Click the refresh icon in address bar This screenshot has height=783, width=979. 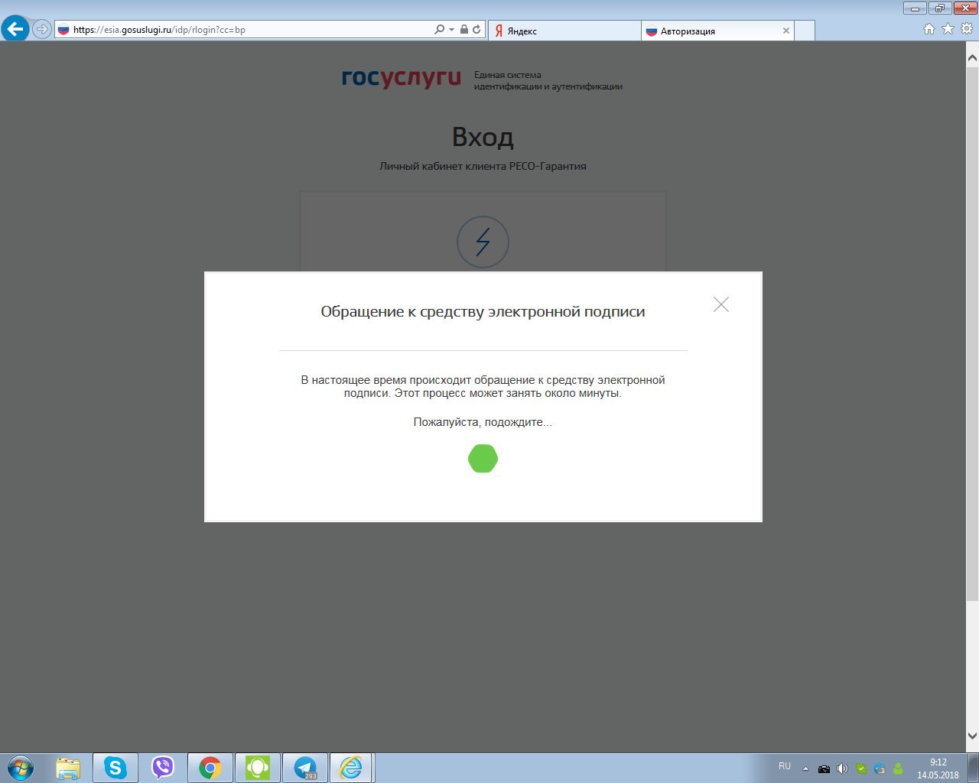click(x=476, y=30)
